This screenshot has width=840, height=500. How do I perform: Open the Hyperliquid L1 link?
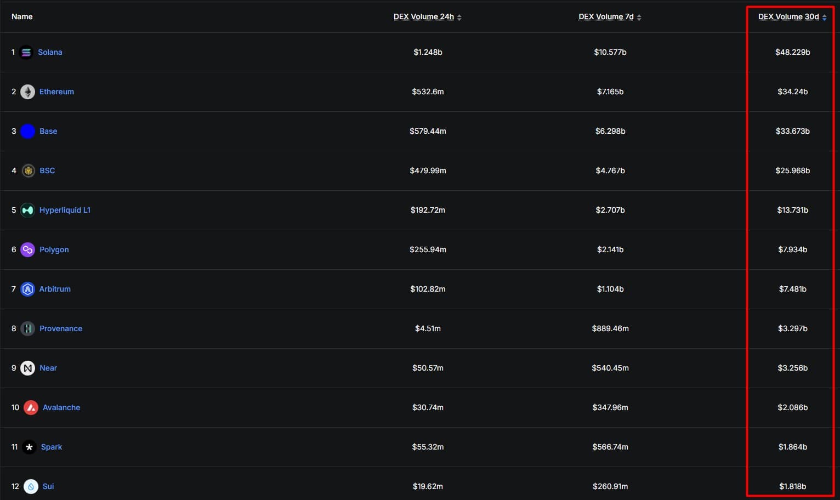65,210
